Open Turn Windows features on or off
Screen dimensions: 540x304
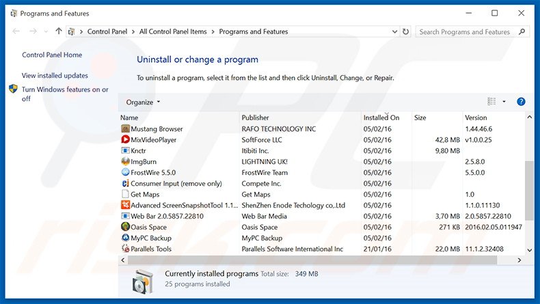click(65, 94)
